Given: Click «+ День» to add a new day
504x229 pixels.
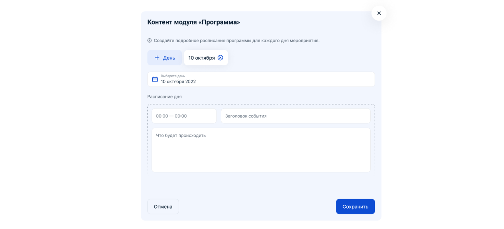Looking at the screenshot, I should (x=165, y=57).
